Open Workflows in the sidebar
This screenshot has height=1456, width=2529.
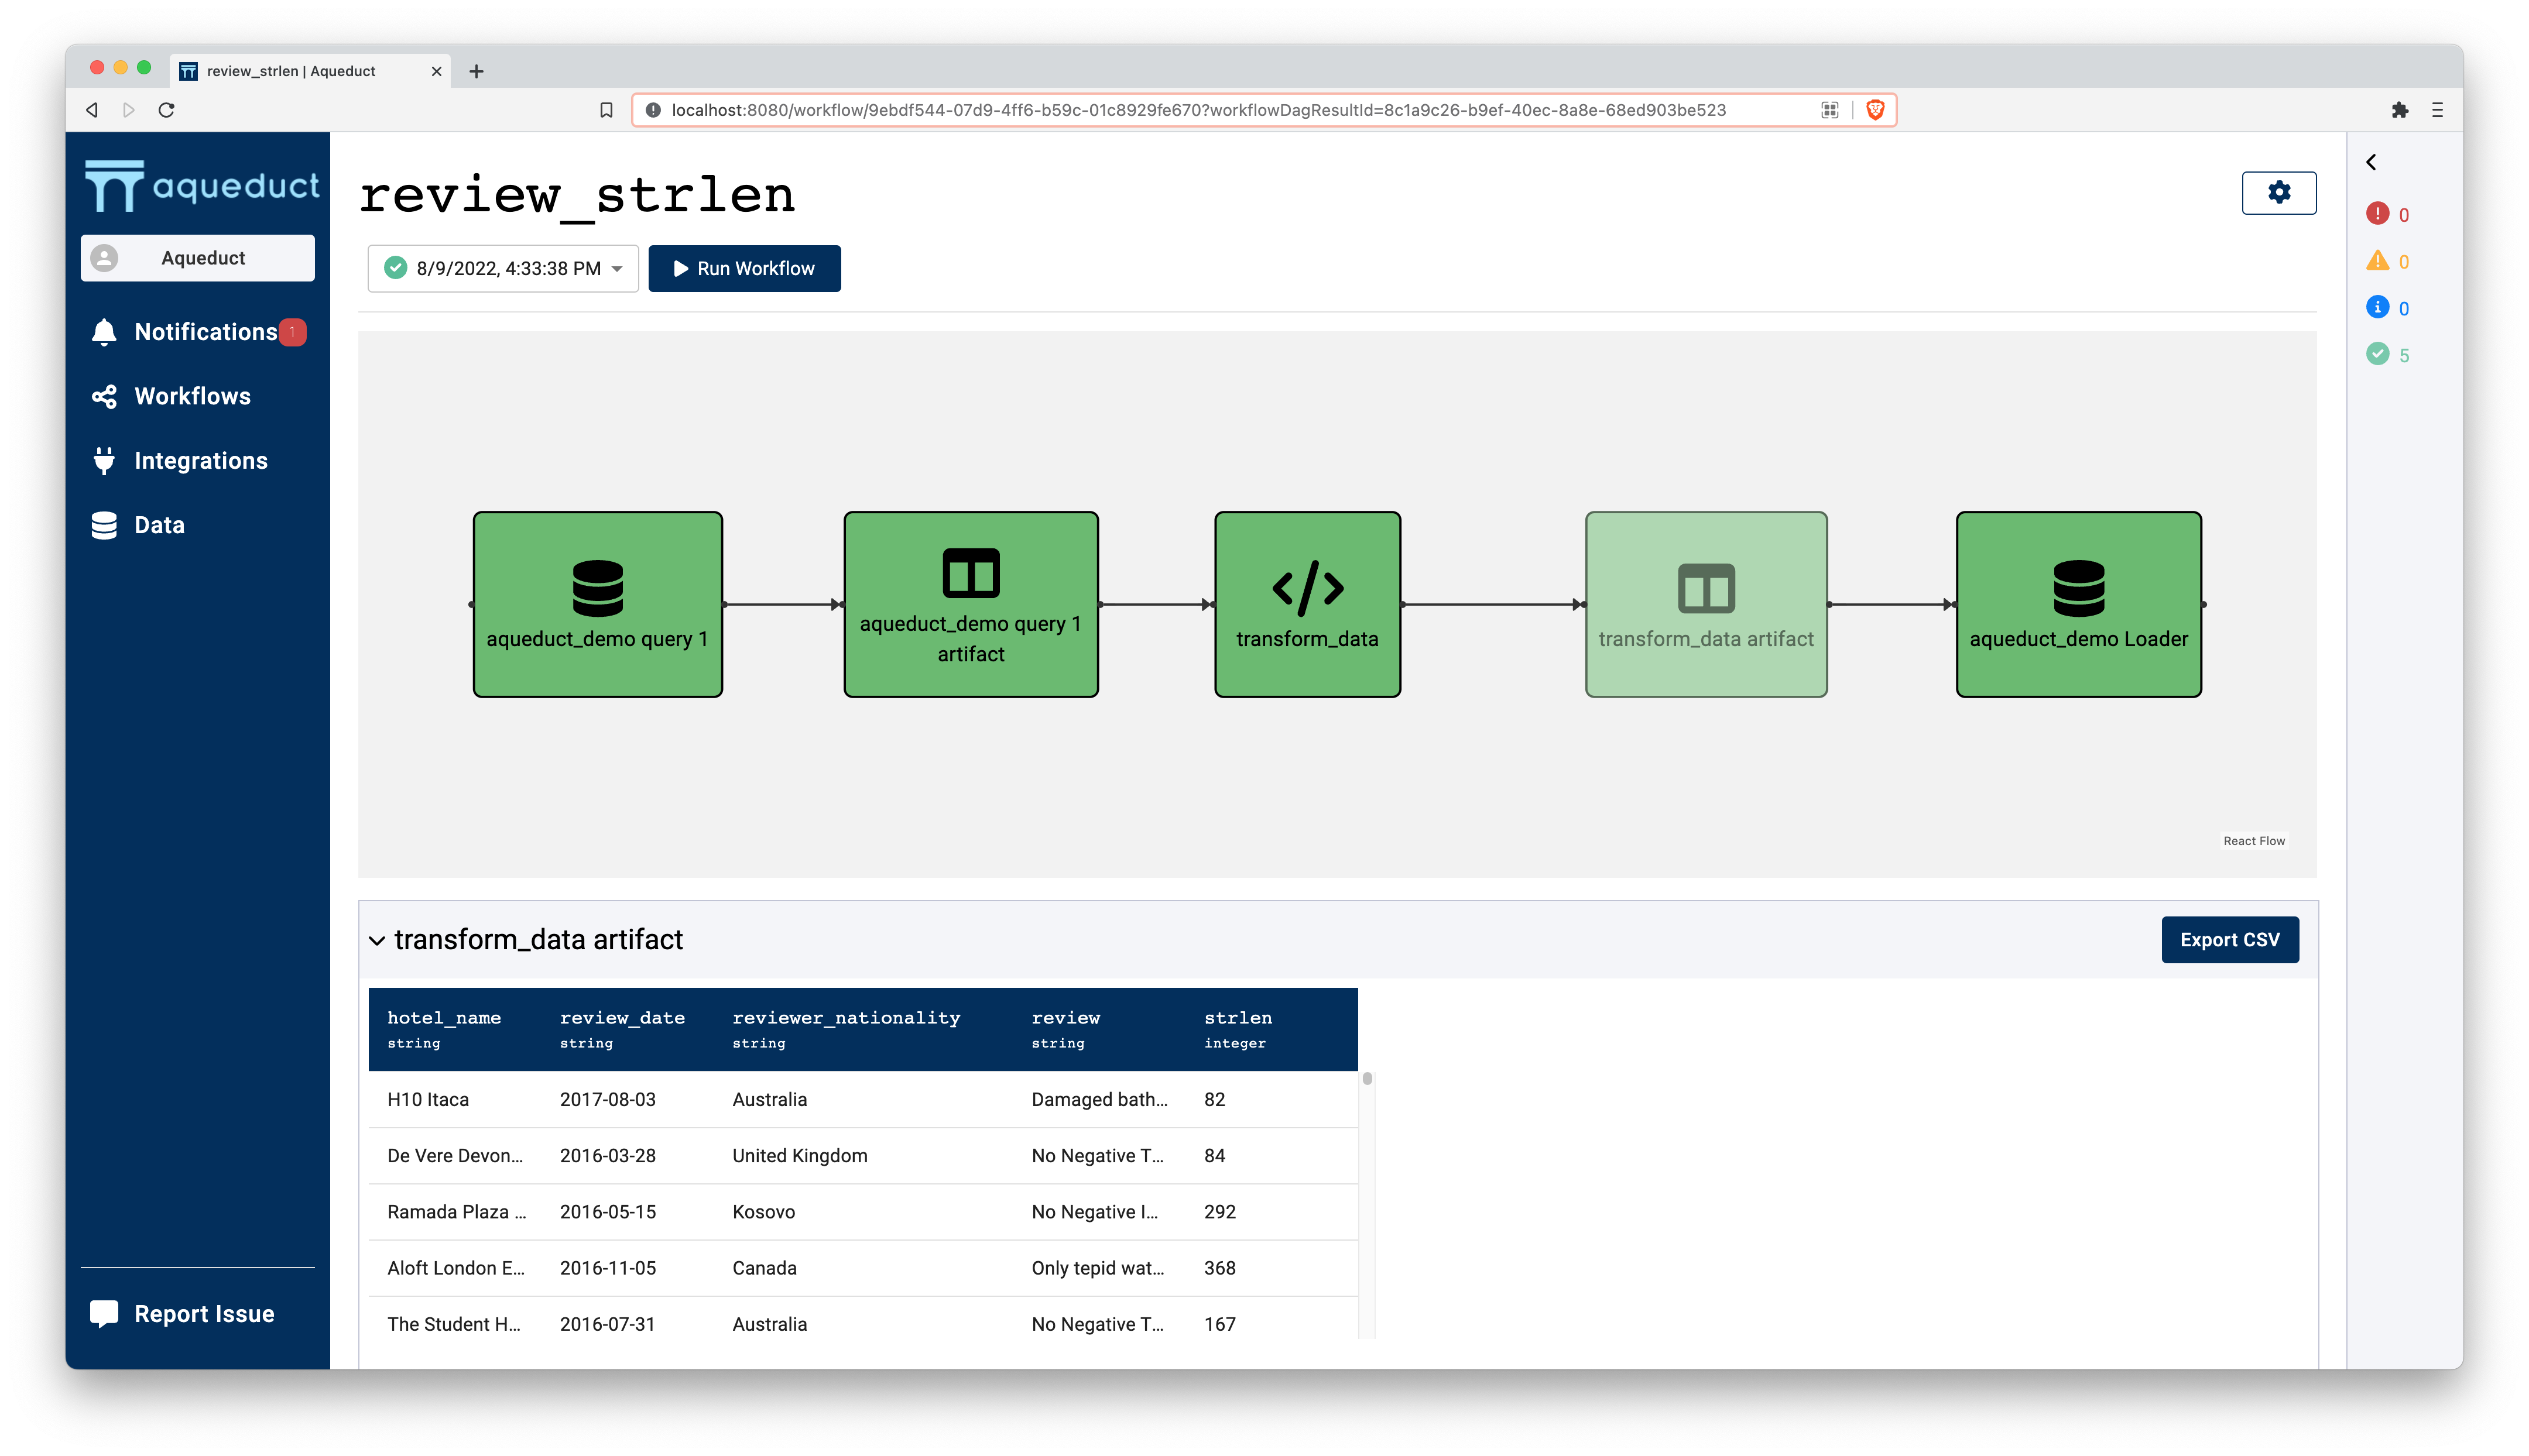[x=192, y=396]
